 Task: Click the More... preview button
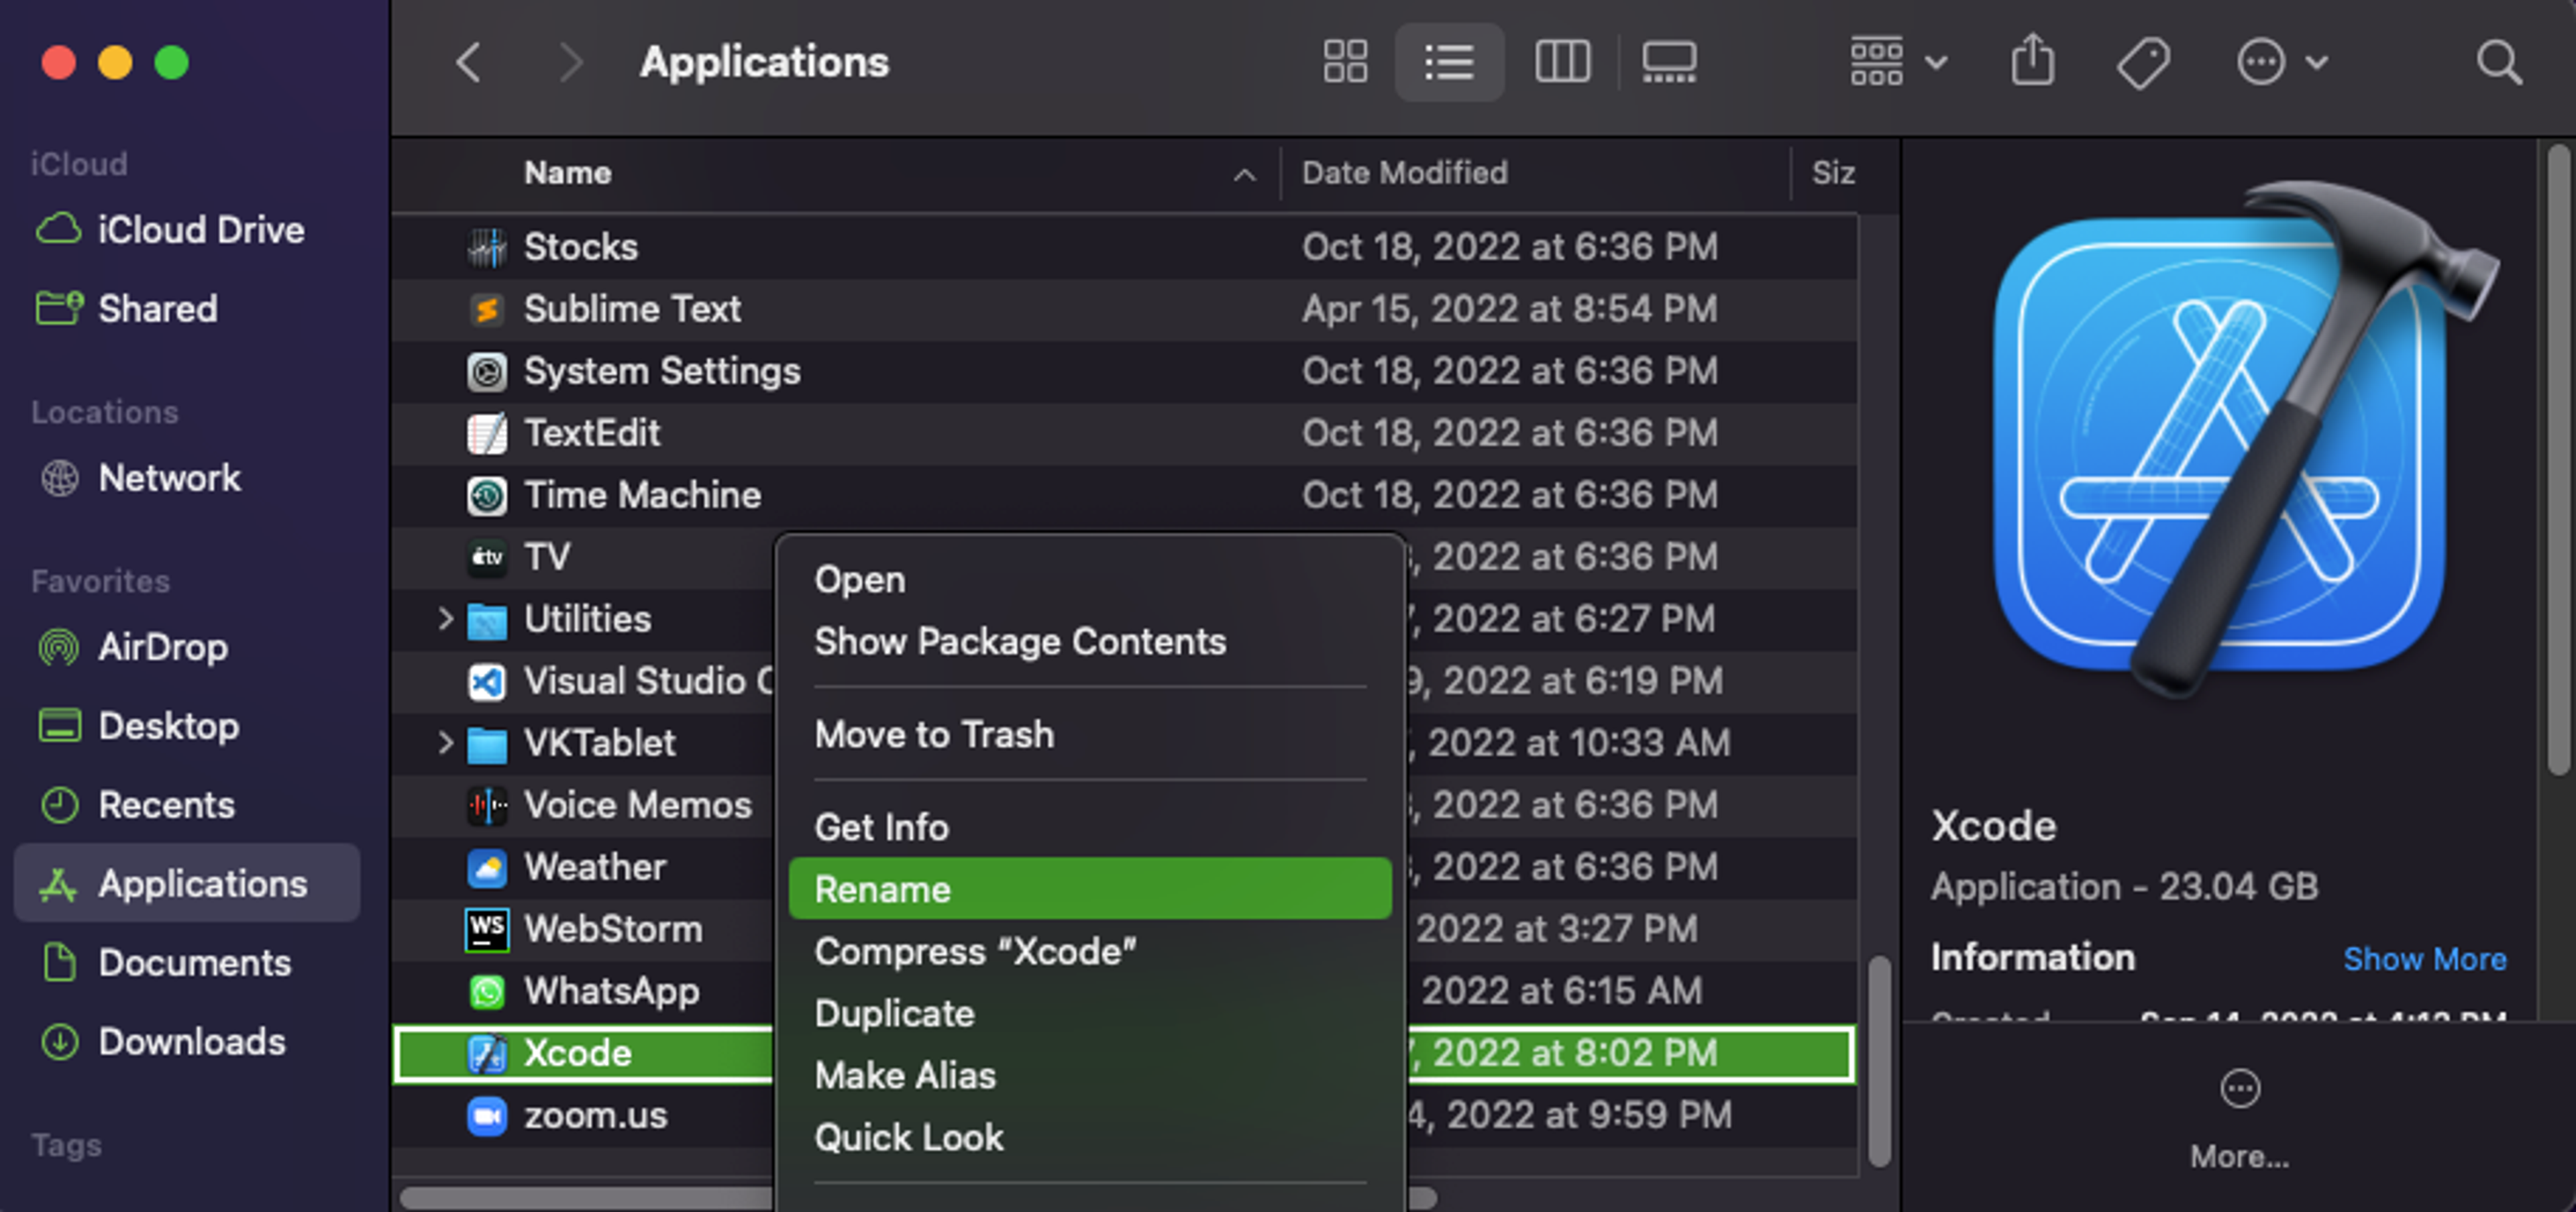click(x=2239, y=1118)
